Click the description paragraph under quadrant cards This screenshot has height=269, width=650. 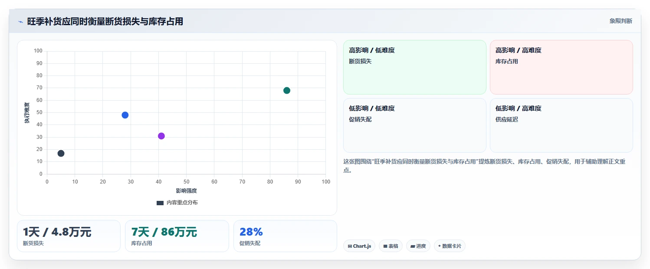[x=484, y=166]
